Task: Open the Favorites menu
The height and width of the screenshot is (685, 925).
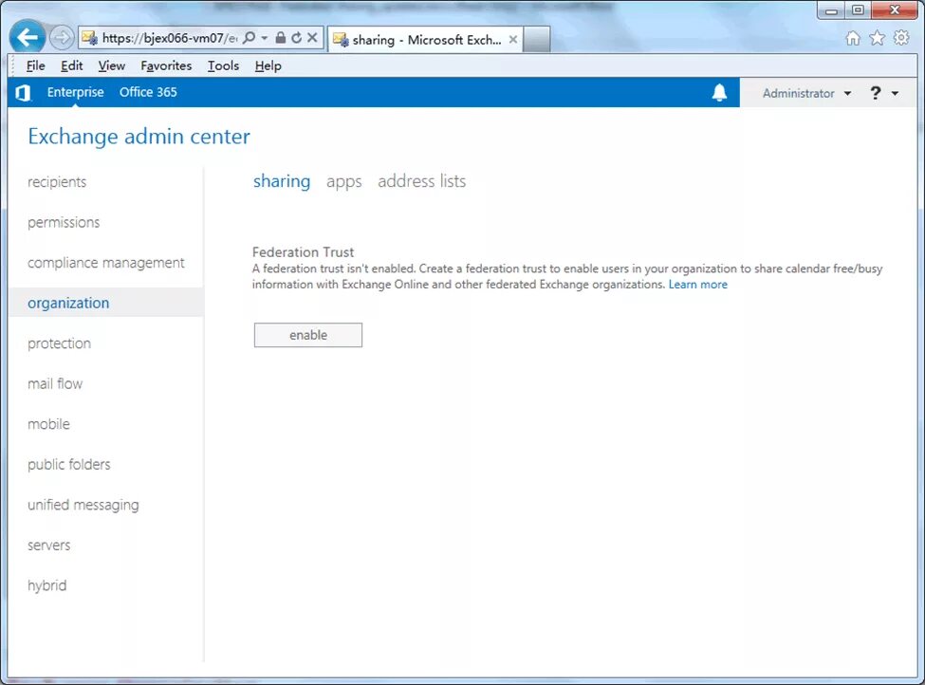Action: (x=166, y=65)
